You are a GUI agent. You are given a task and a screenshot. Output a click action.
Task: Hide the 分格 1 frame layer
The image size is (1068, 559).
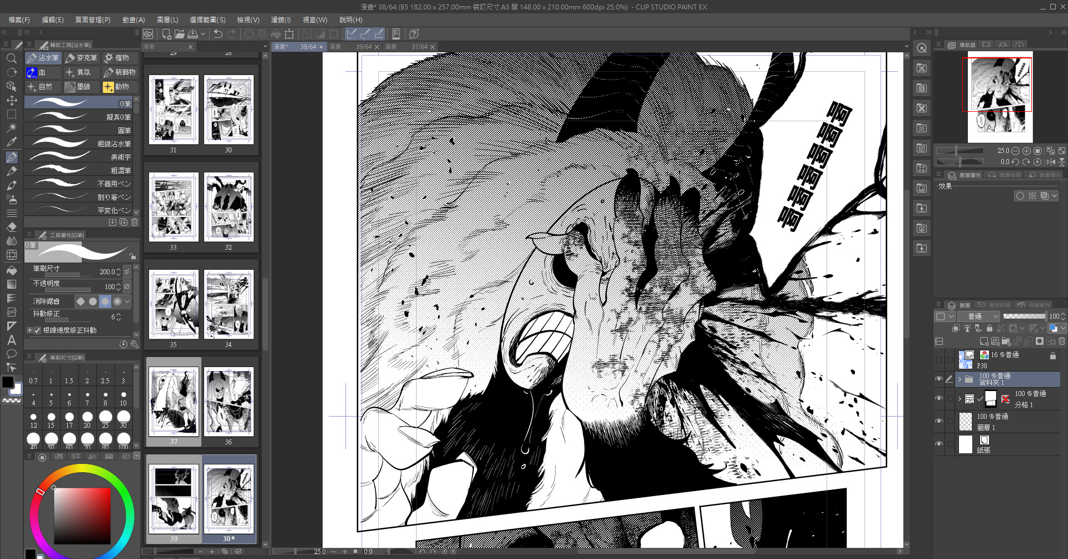click(939, 399)
